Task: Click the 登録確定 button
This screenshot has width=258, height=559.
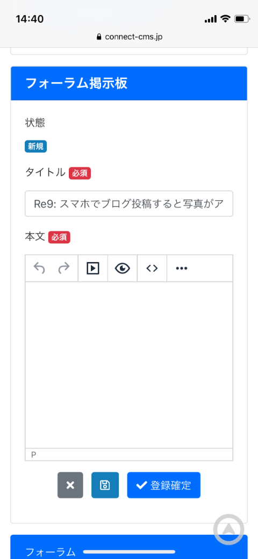Action: [x=164, y=485]
